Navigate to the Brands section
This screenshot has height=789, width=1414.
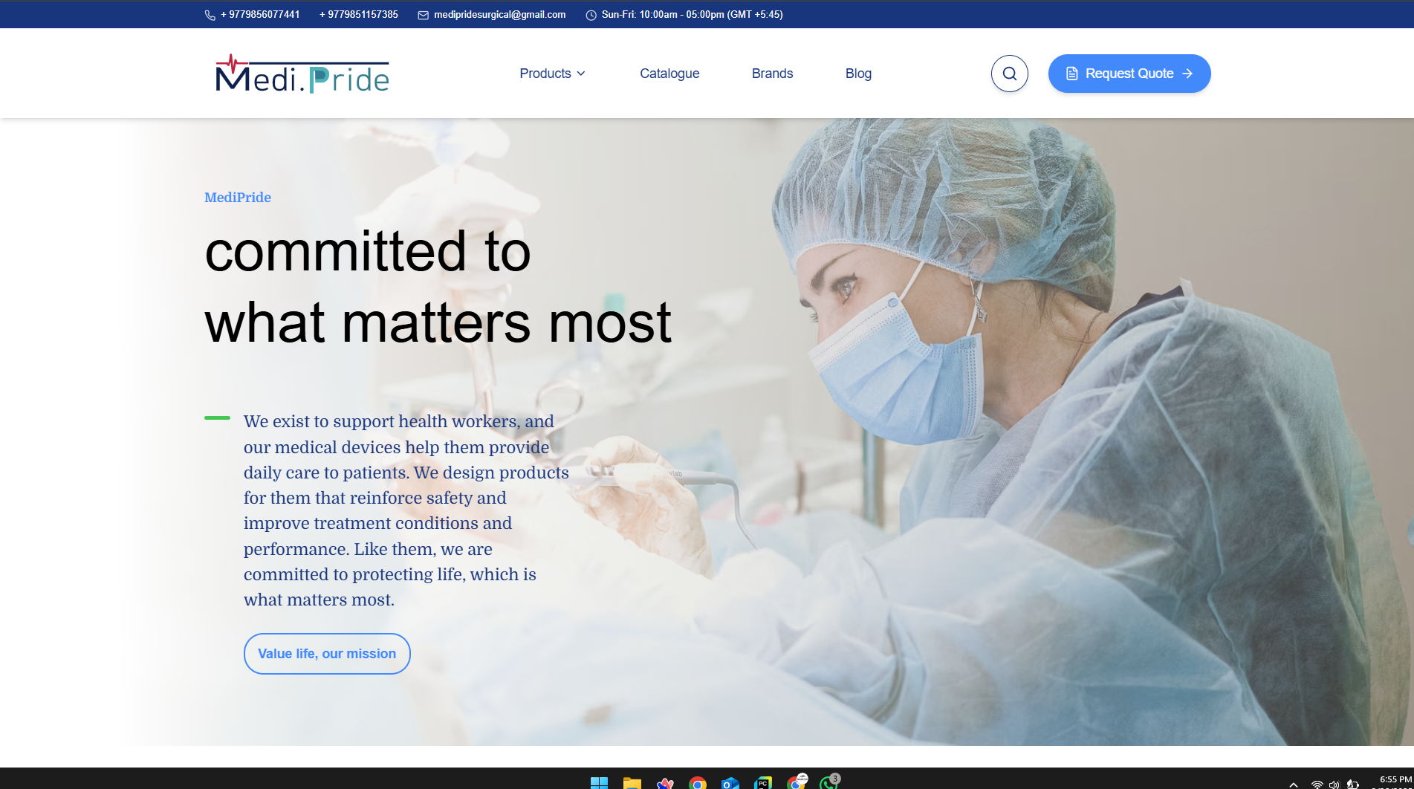[x=772, y=73]
